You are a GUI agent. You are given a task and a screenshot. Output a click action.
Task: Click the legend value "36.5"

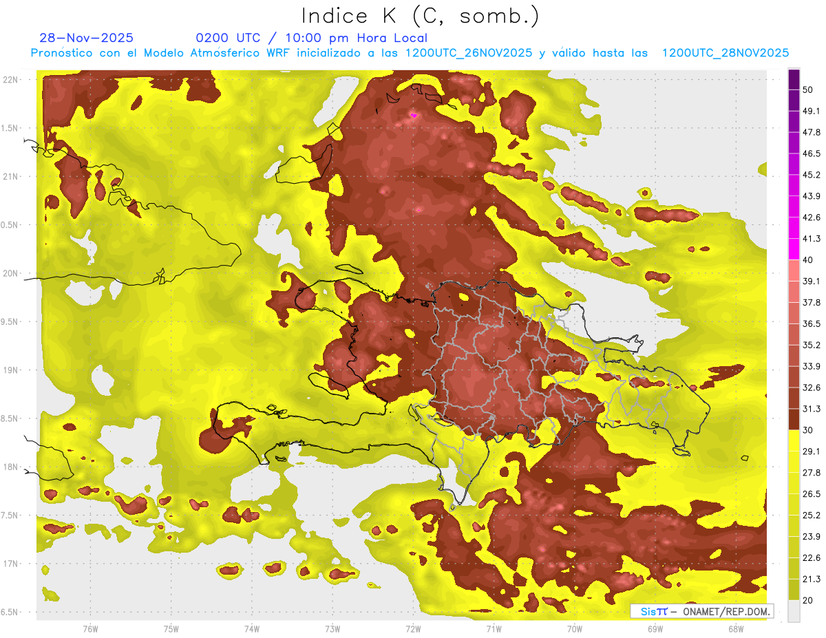click(x=812, y=323)
